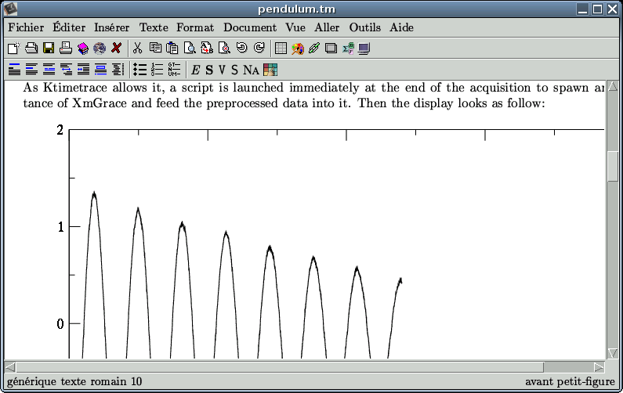Toggle the italic E emphasis button
Image resolution: width=623 pixels, height=393 pixels.
(196, 70)
